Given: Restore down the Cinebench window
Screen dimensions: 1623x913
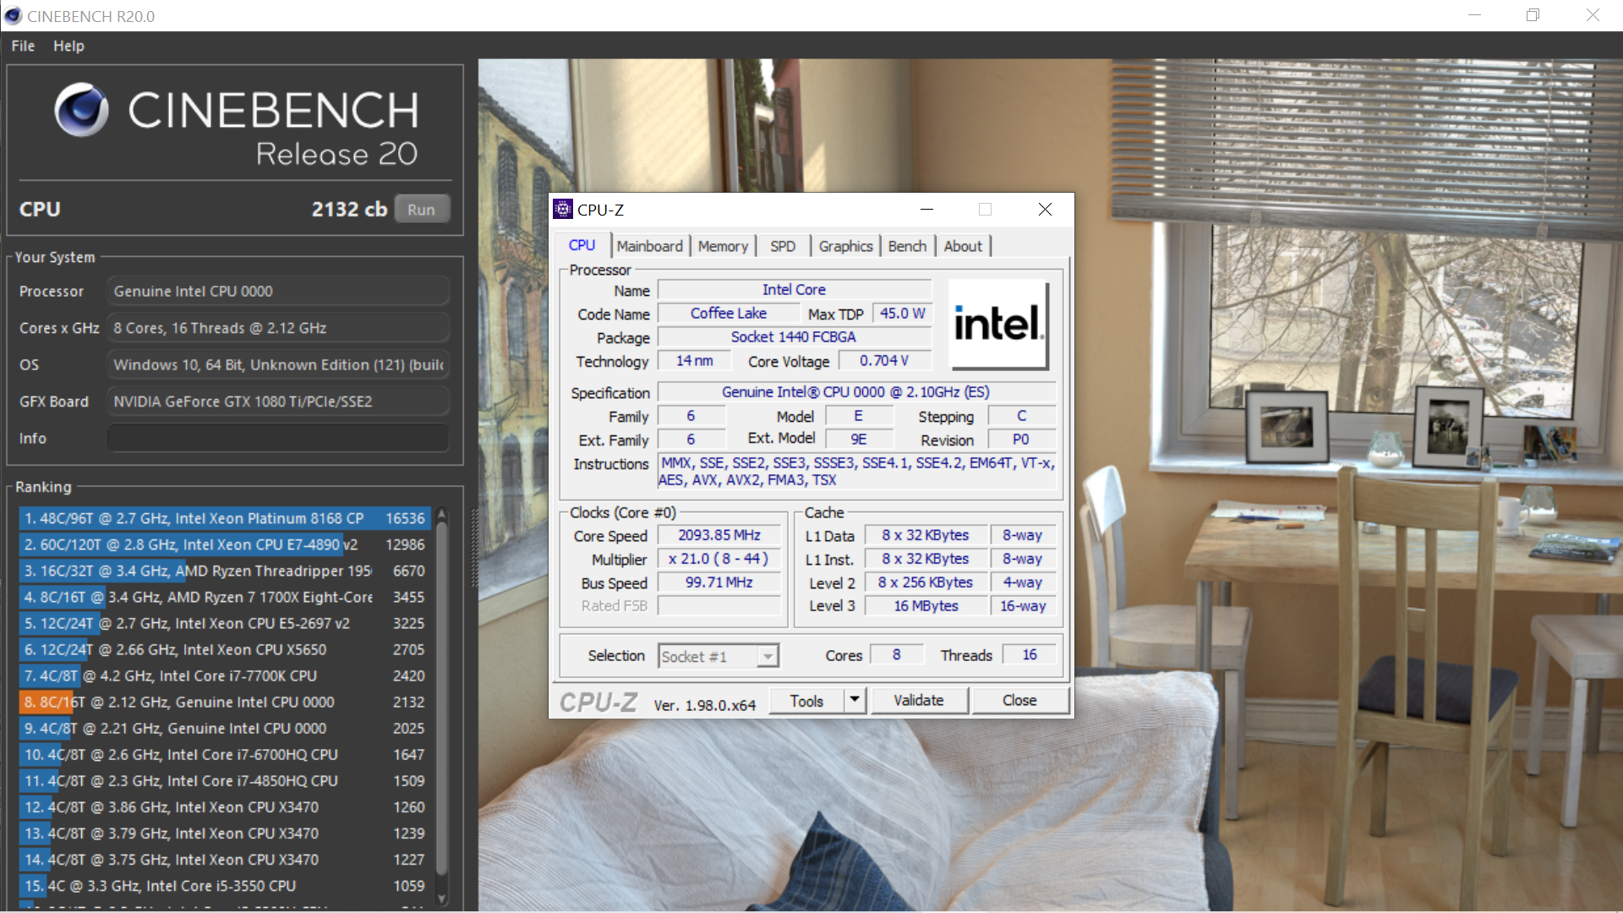Looking at the screenshot, I should [x=1533, y=15].
